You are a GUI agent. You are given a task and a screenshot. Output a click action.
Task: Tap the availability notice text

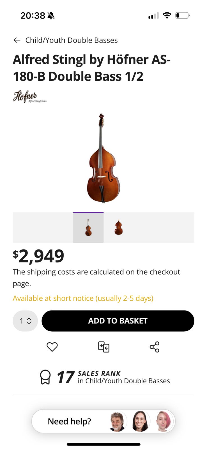(x=83, y=298)
